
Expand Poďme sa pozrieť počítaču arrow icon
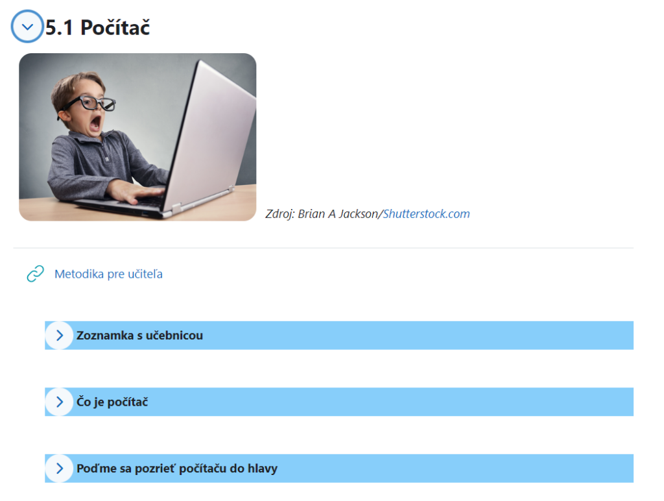pyautogui.click(x=59, y=469)
